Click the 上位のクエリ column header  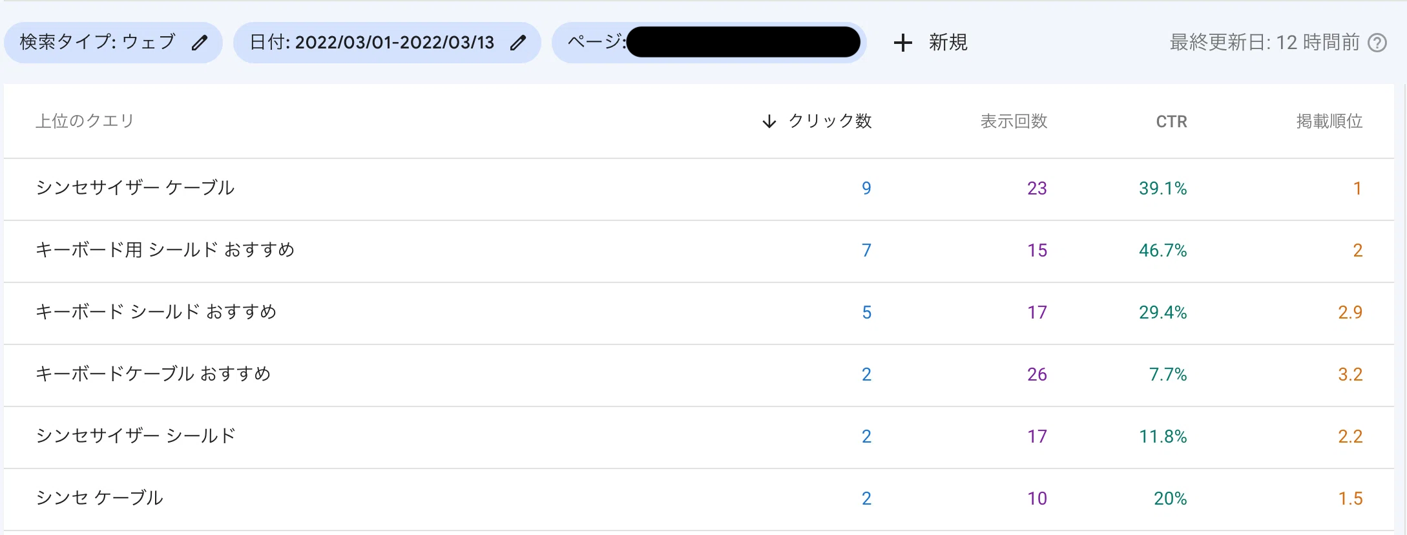(85, 121)
